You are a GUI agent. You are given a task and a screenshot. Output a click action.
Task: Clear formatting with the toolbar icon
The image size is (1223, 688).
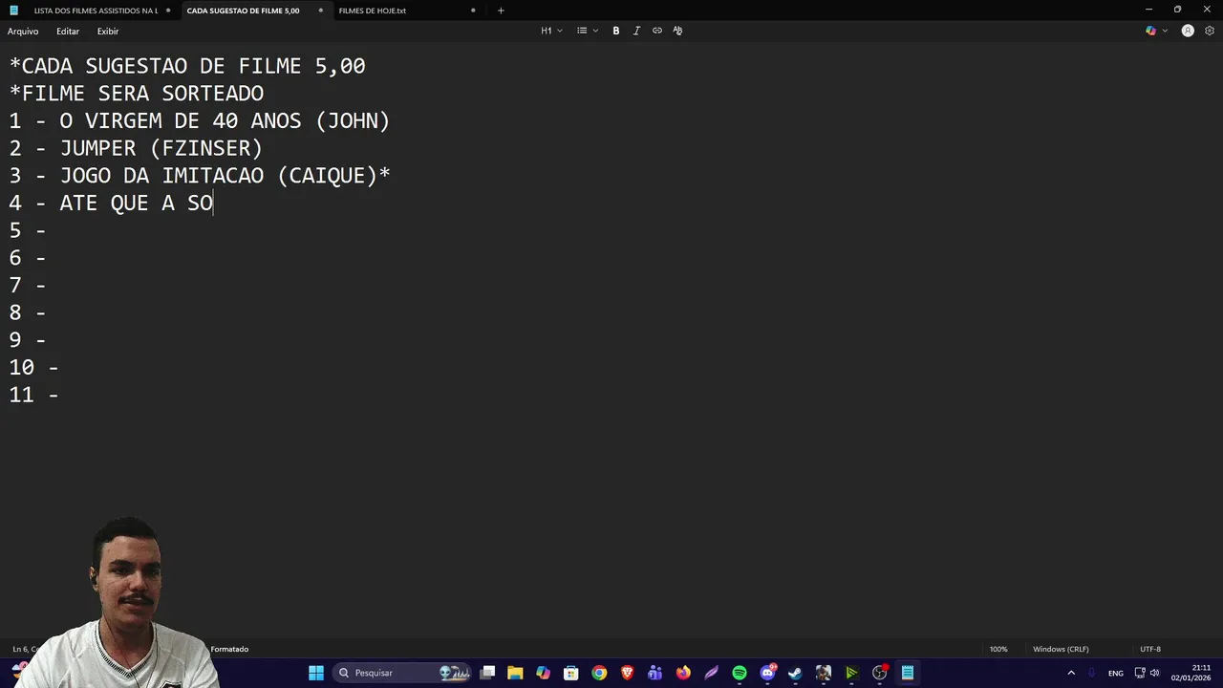677,31
